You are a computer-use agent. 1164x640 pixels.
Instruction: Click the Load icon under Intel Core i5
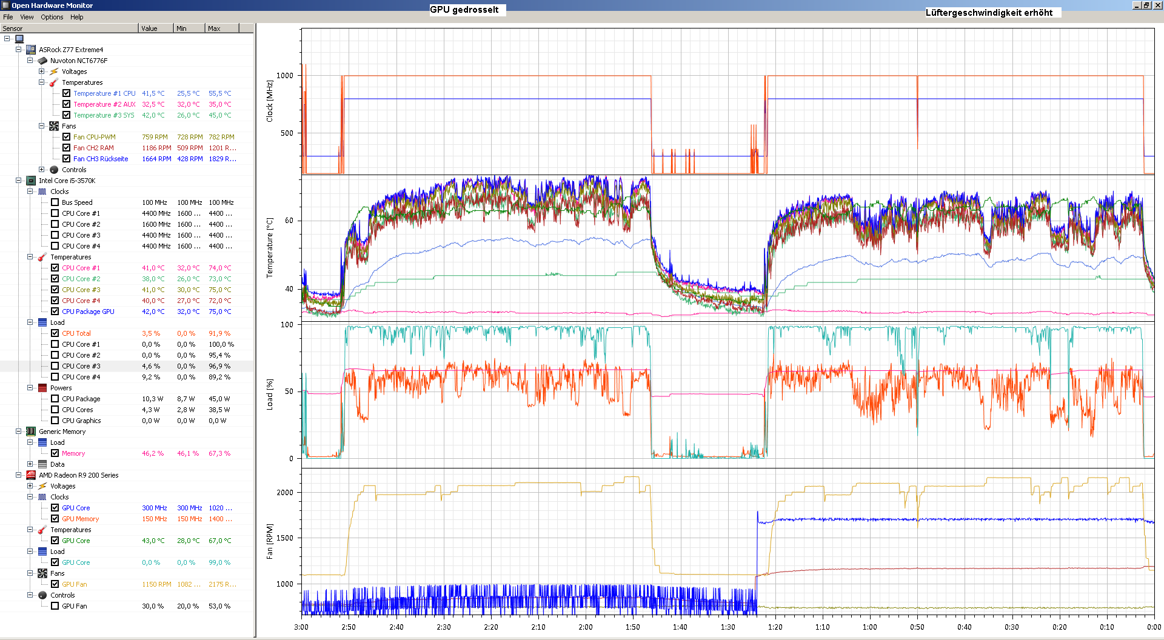(42, 322)
